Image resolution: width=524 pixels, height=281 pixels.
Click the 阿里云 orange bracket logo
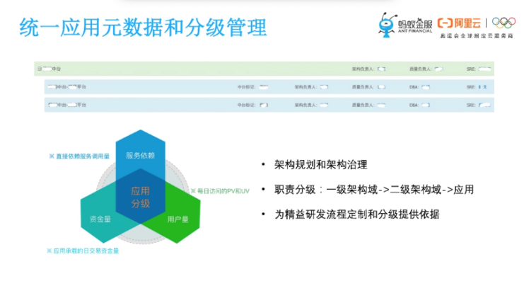coord(445,23)
